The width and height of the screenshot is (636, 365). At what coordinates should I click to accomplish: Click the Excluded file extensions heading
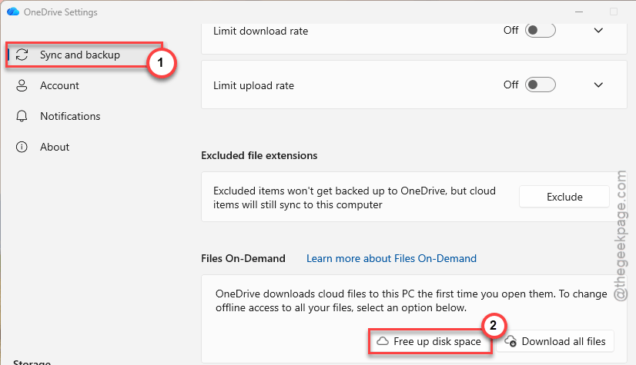tap(259, 155)
